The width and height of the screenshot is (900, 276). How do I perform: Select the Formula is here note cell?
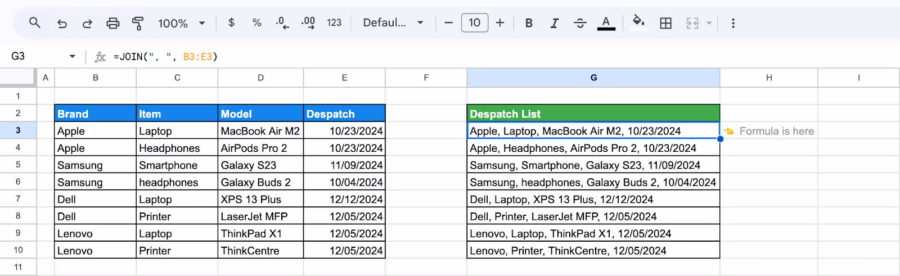[x=769, y=131]
